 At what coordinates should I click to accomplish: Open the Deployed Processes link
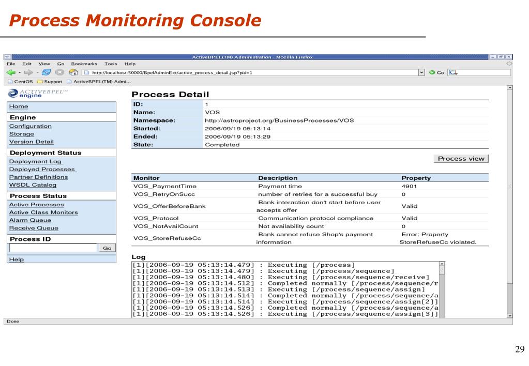(42, 170)
